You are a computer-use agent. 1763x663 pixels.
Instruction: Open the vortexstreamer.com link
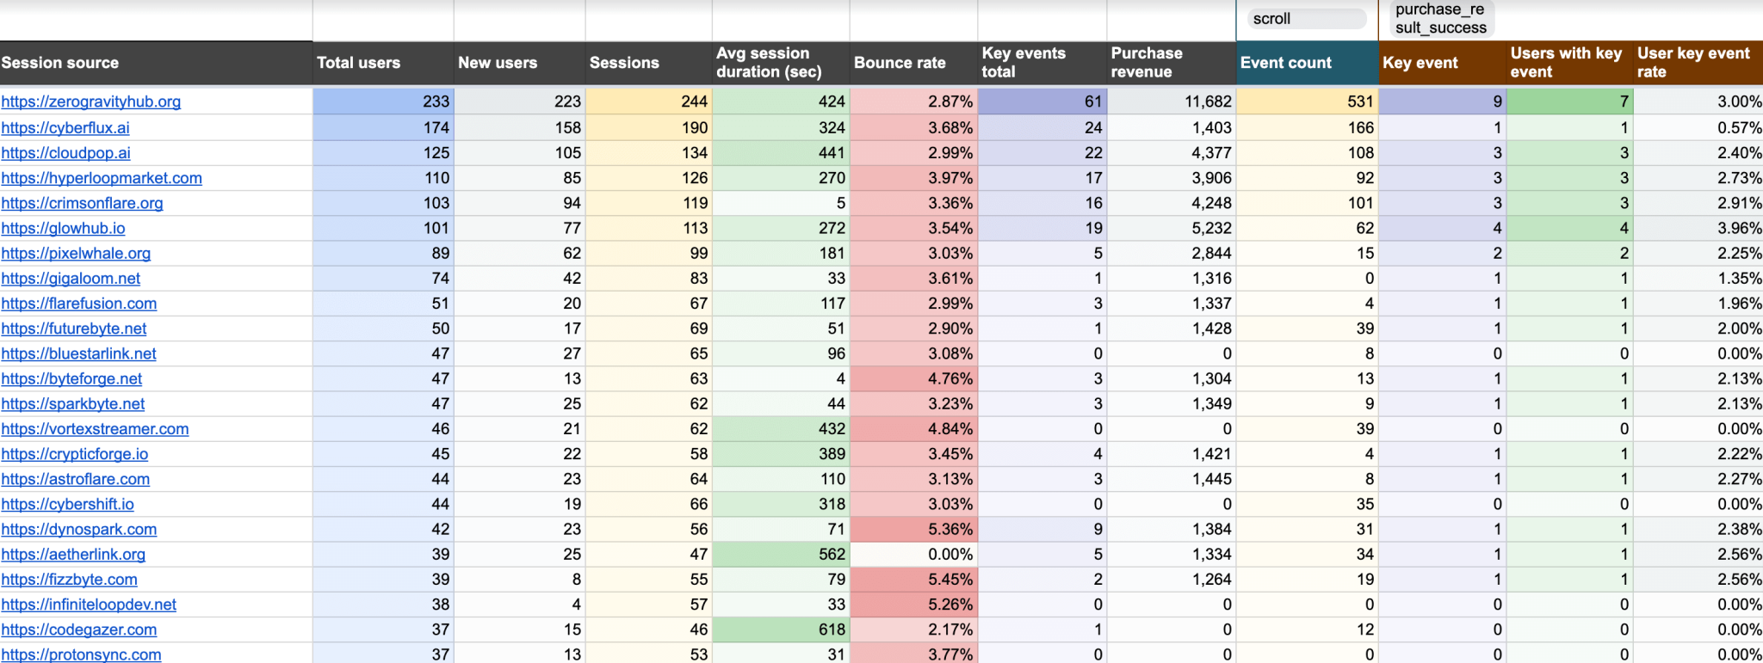(95, 428)
